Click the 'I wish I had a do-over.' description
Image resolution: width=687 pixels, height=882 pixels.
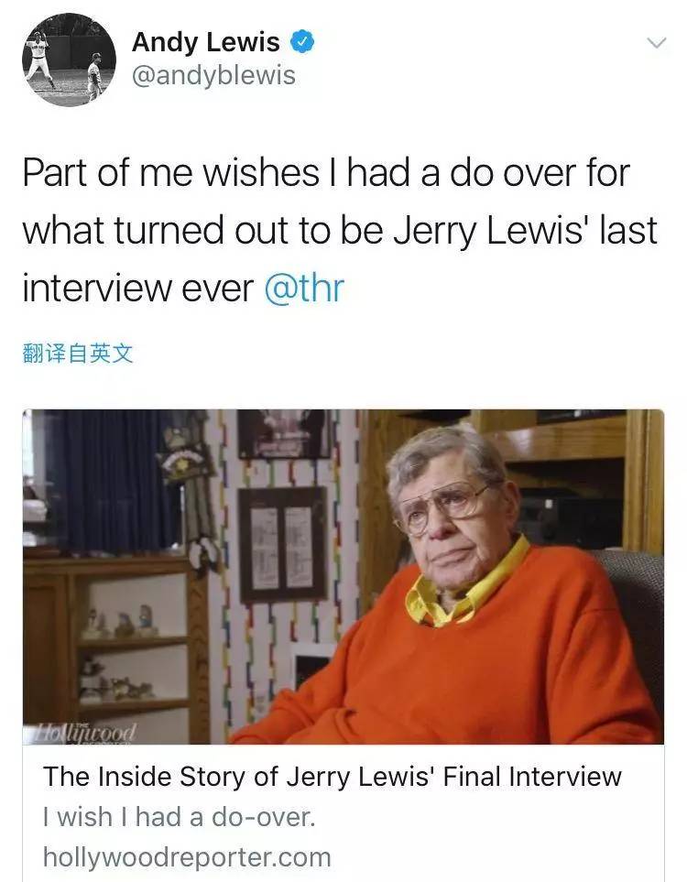(179, 817)
